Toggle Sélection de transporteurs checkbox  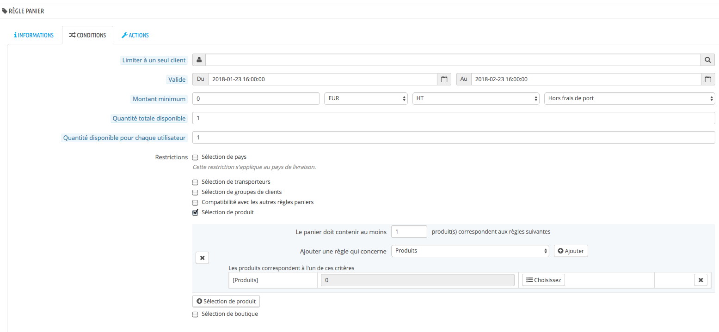(195, 182)
